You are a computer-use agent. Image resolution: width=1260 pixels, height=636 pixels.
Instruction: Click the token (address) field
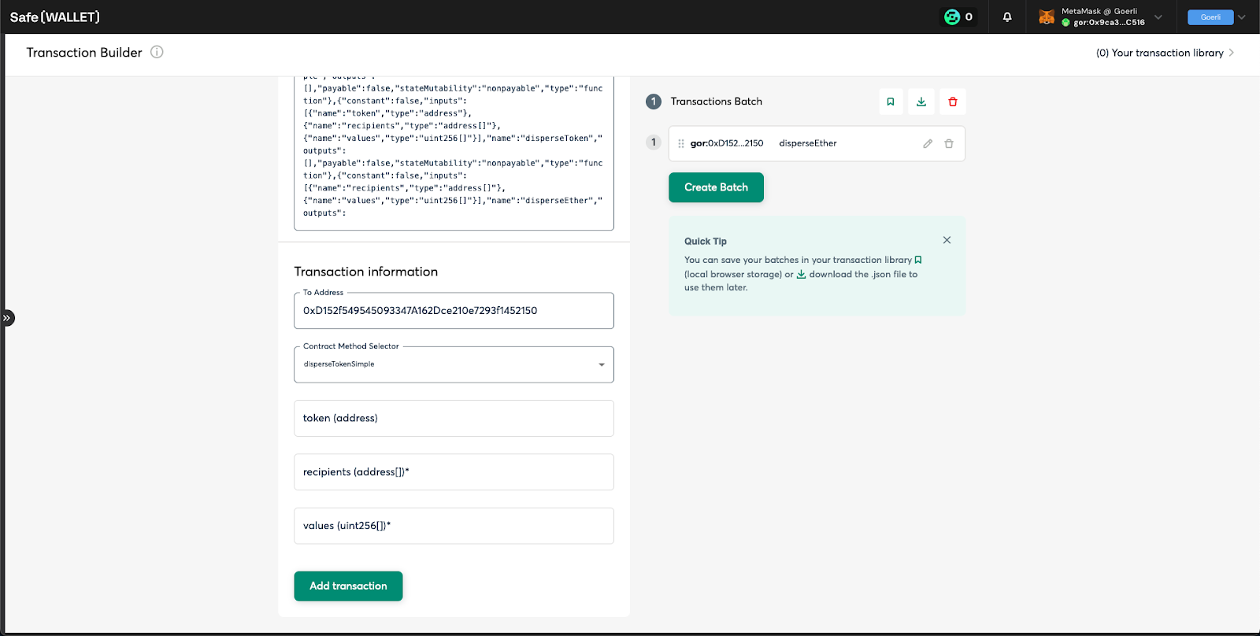click(x=454, y=418)
